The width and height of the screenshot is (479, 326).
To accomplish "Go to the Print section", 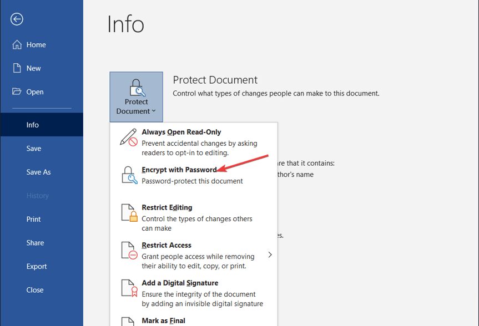I will [x=33, y=219].
